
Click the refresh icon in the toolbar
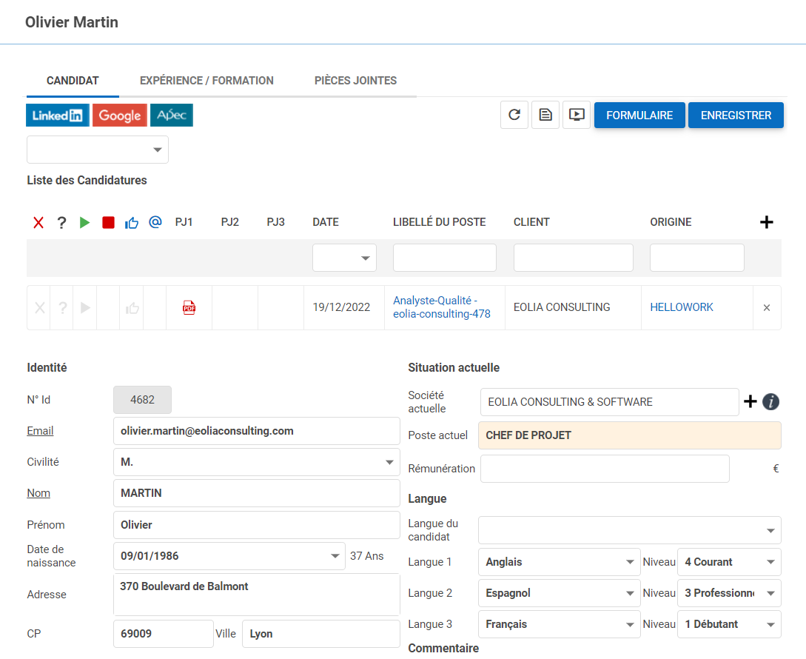point(514,116)
